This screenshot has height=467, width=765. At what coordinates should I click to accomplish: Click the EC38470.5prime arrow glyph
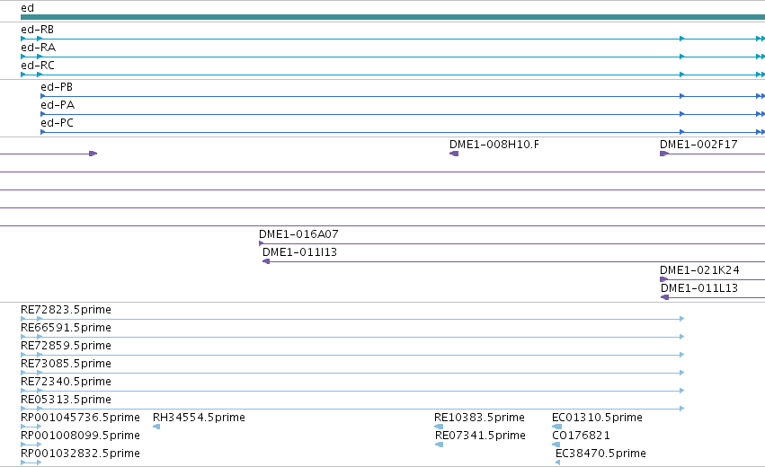pyautogui.click(x=557, y=463)
